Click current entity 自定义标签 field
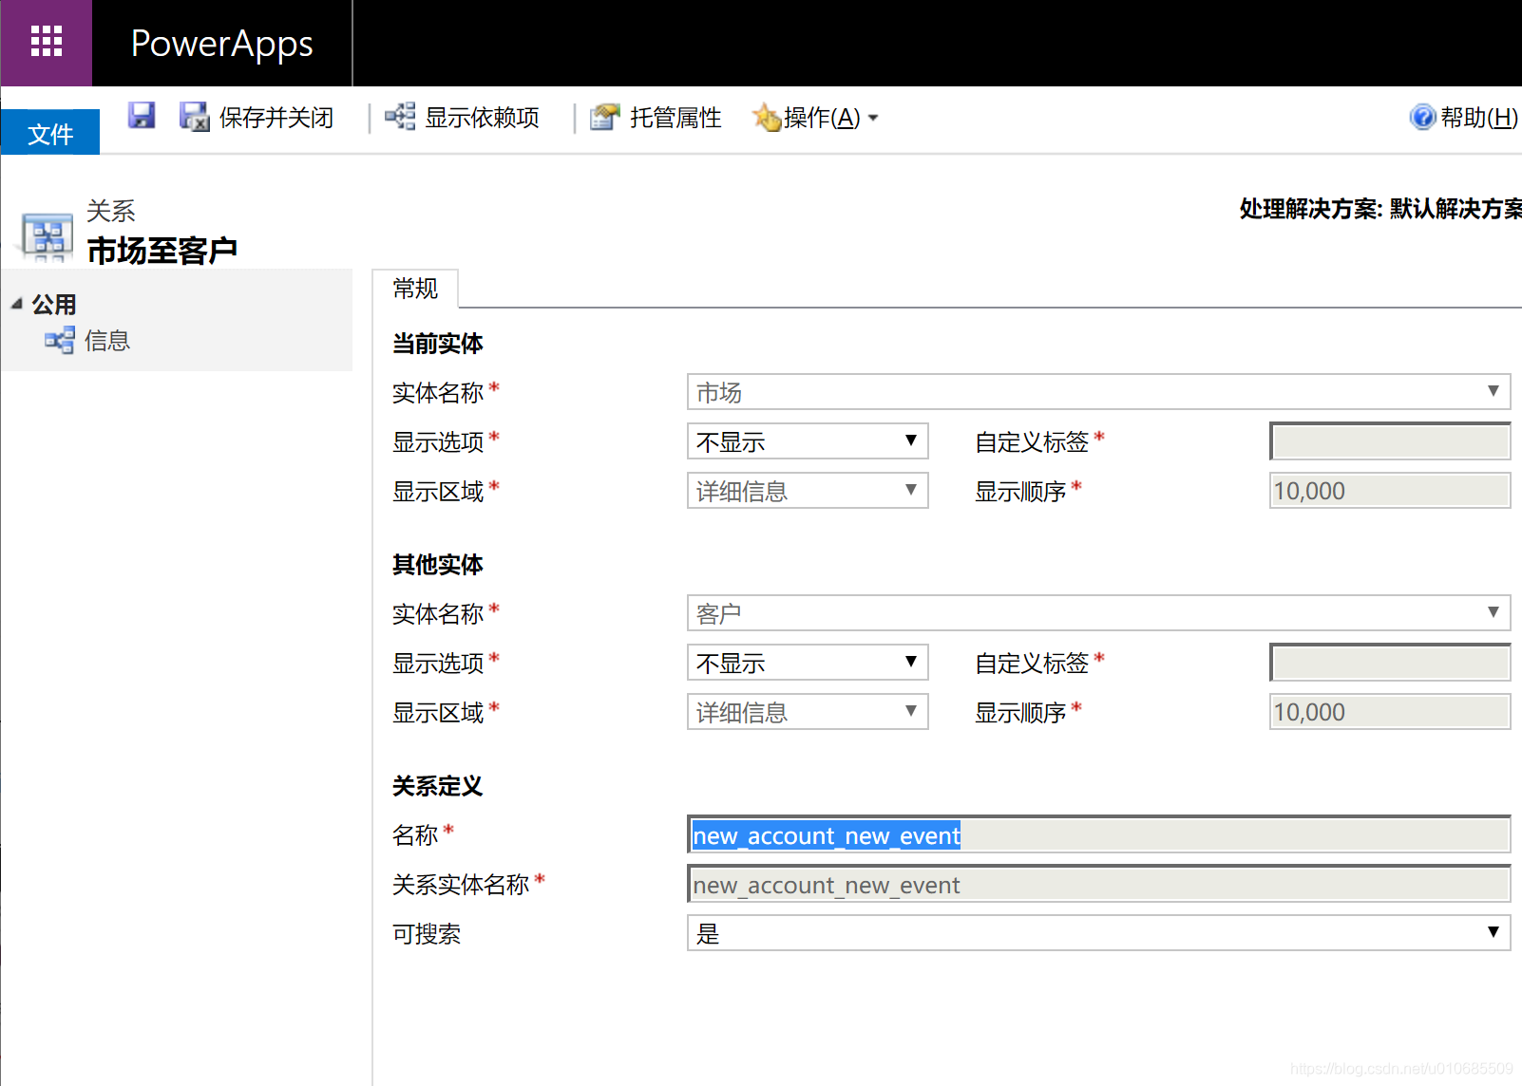 [1390, 441]
